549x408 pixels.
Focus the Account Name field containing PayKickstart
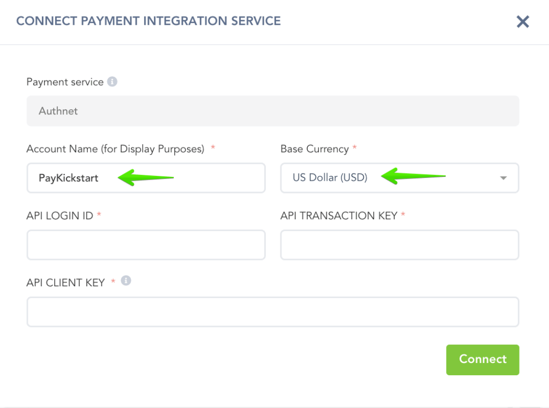146,178
